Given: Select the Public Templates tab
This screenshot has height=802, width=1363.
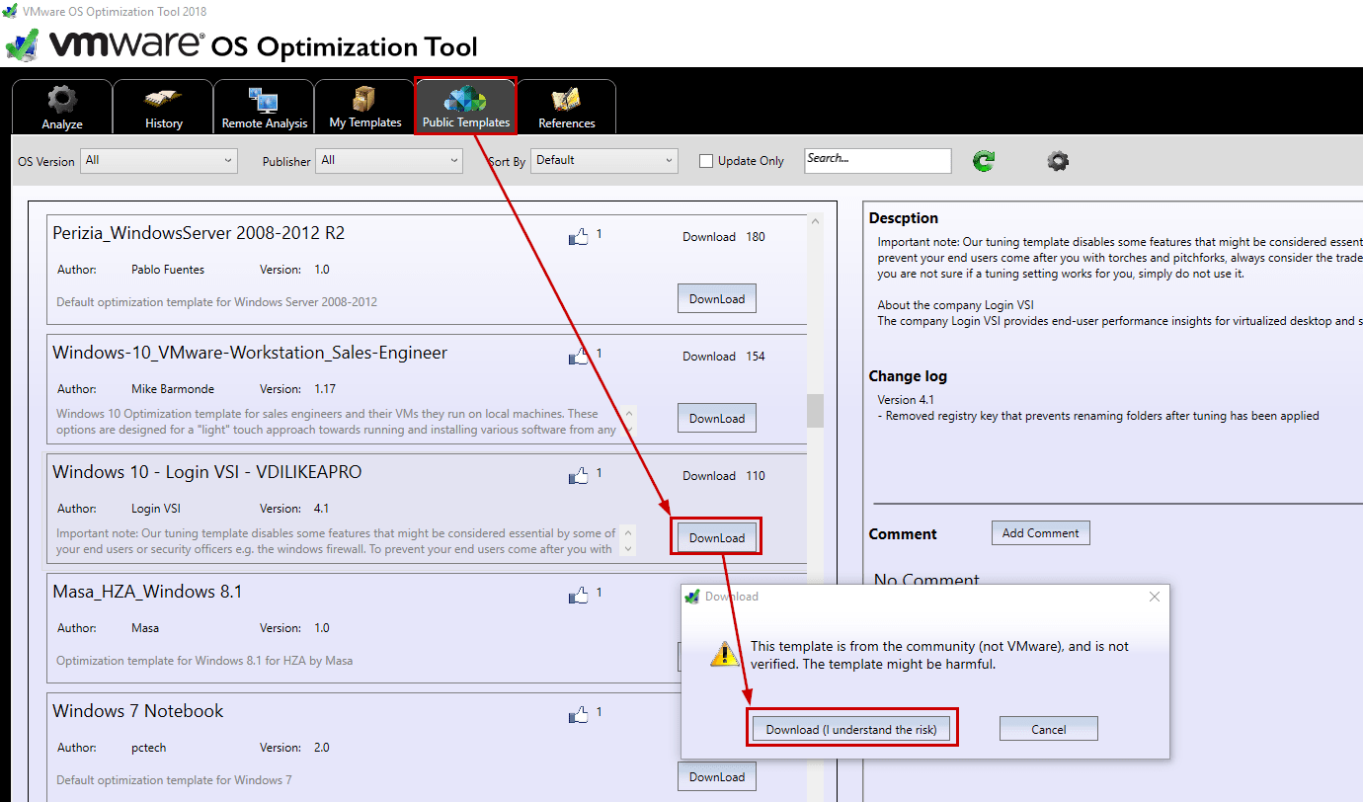Looking at the screenshot, I should pos(465,107).
